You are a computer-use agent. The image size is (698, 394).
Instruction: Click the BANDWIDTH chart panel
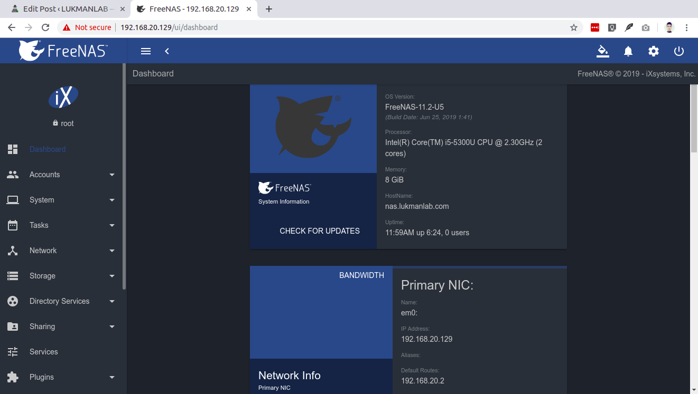pyautogui.click(x=321, y=312)
